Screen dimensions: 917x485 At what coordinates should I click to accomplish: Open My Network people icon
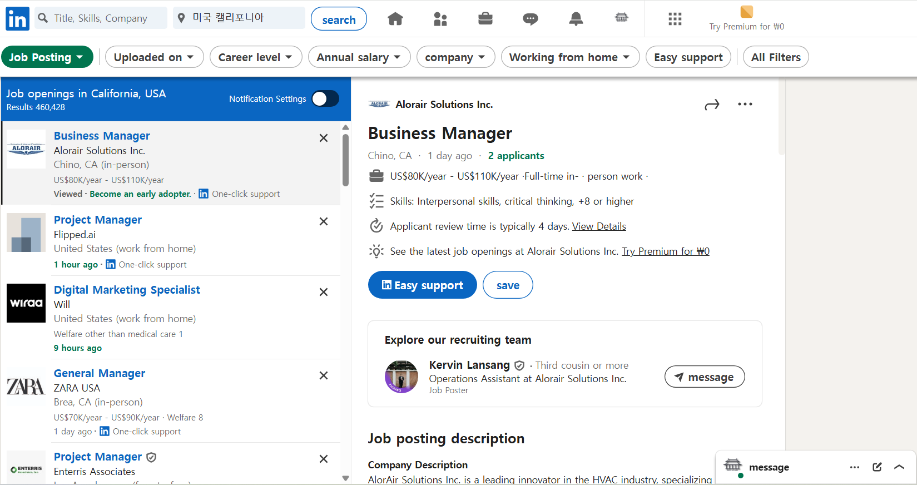click(440, 19)
